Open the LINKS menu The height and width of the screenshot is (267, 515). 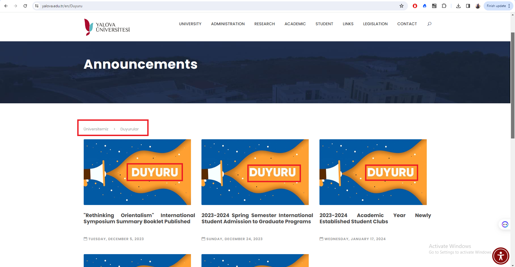[348, 24]
